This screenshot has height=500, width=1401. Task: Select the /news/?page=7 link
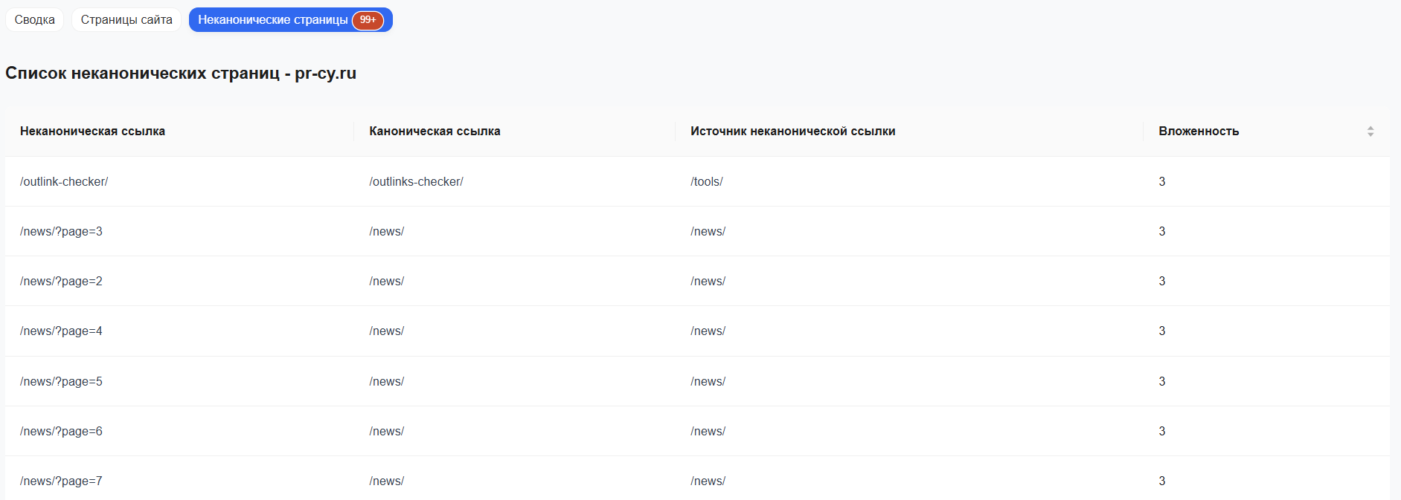coord(61,481)
